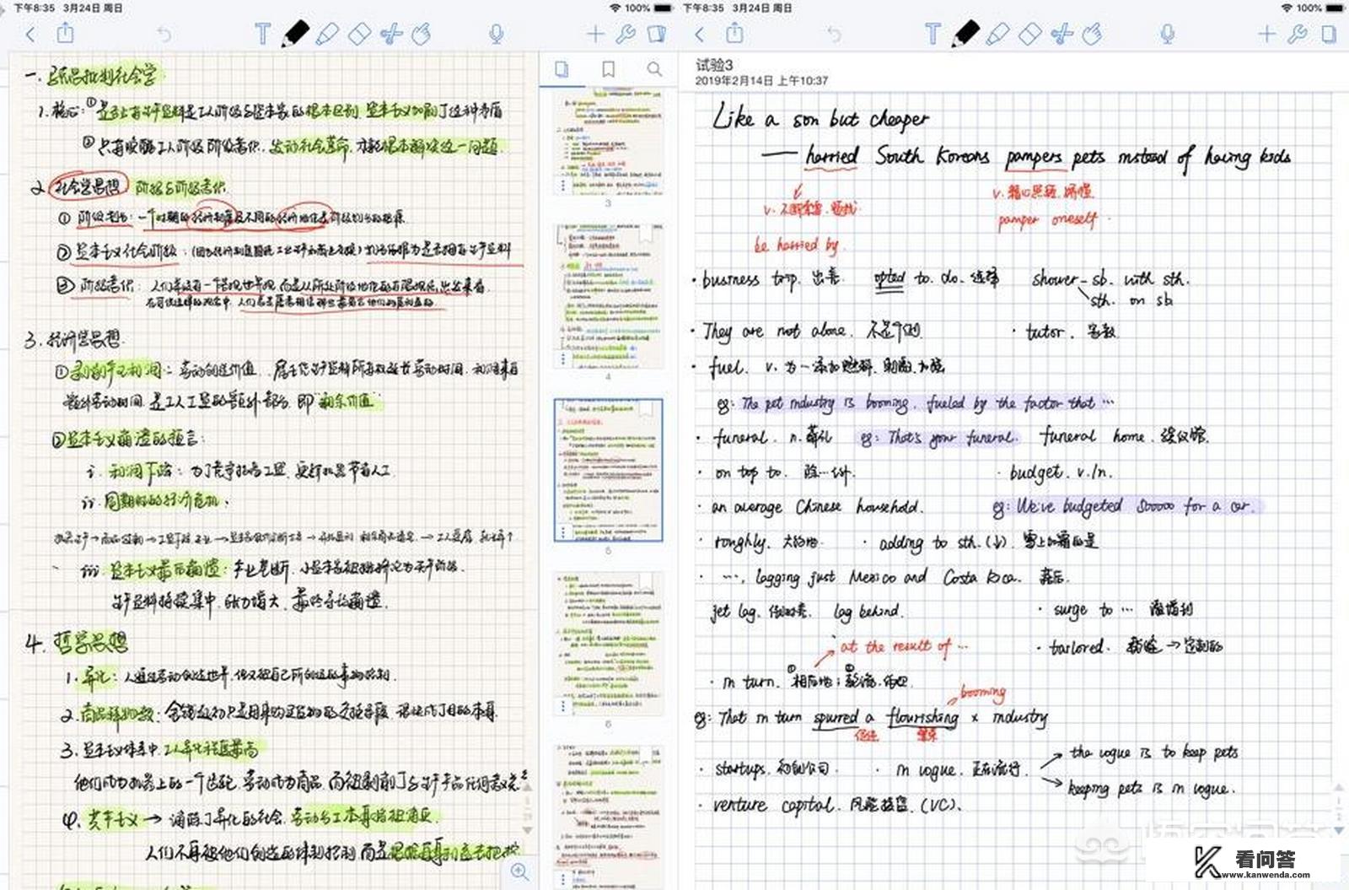This screenshot has width=1349, height=890.
Task: Select the Pen tool in right note
Action: pos(965,33)
